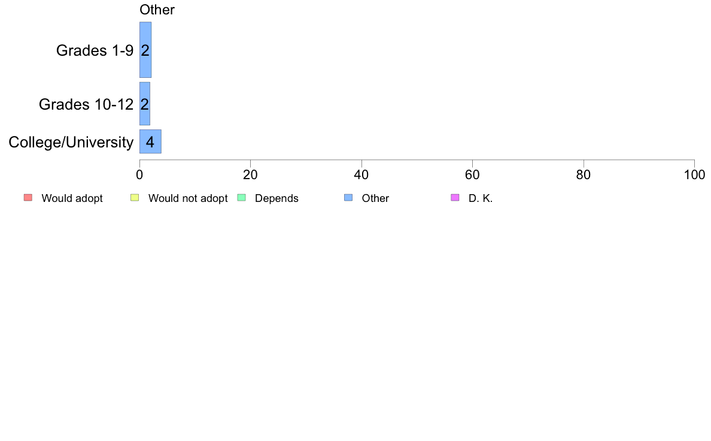Click the magenta D. K. legend swatch

pyautogui.click(x=455, y=198)
